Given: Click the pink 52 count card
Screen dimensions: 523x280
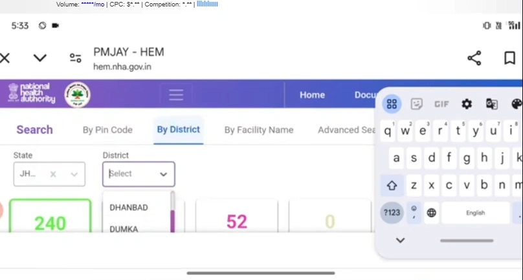Looking at the screenshot, I should point(237,216).
